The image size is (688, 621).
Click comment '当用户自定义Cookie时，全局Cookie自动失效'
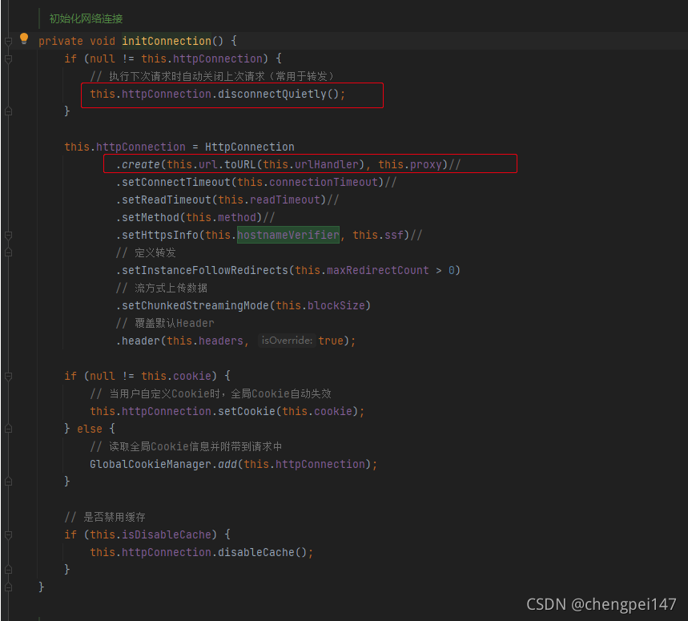pyautogui.click(x=220, y=393)
